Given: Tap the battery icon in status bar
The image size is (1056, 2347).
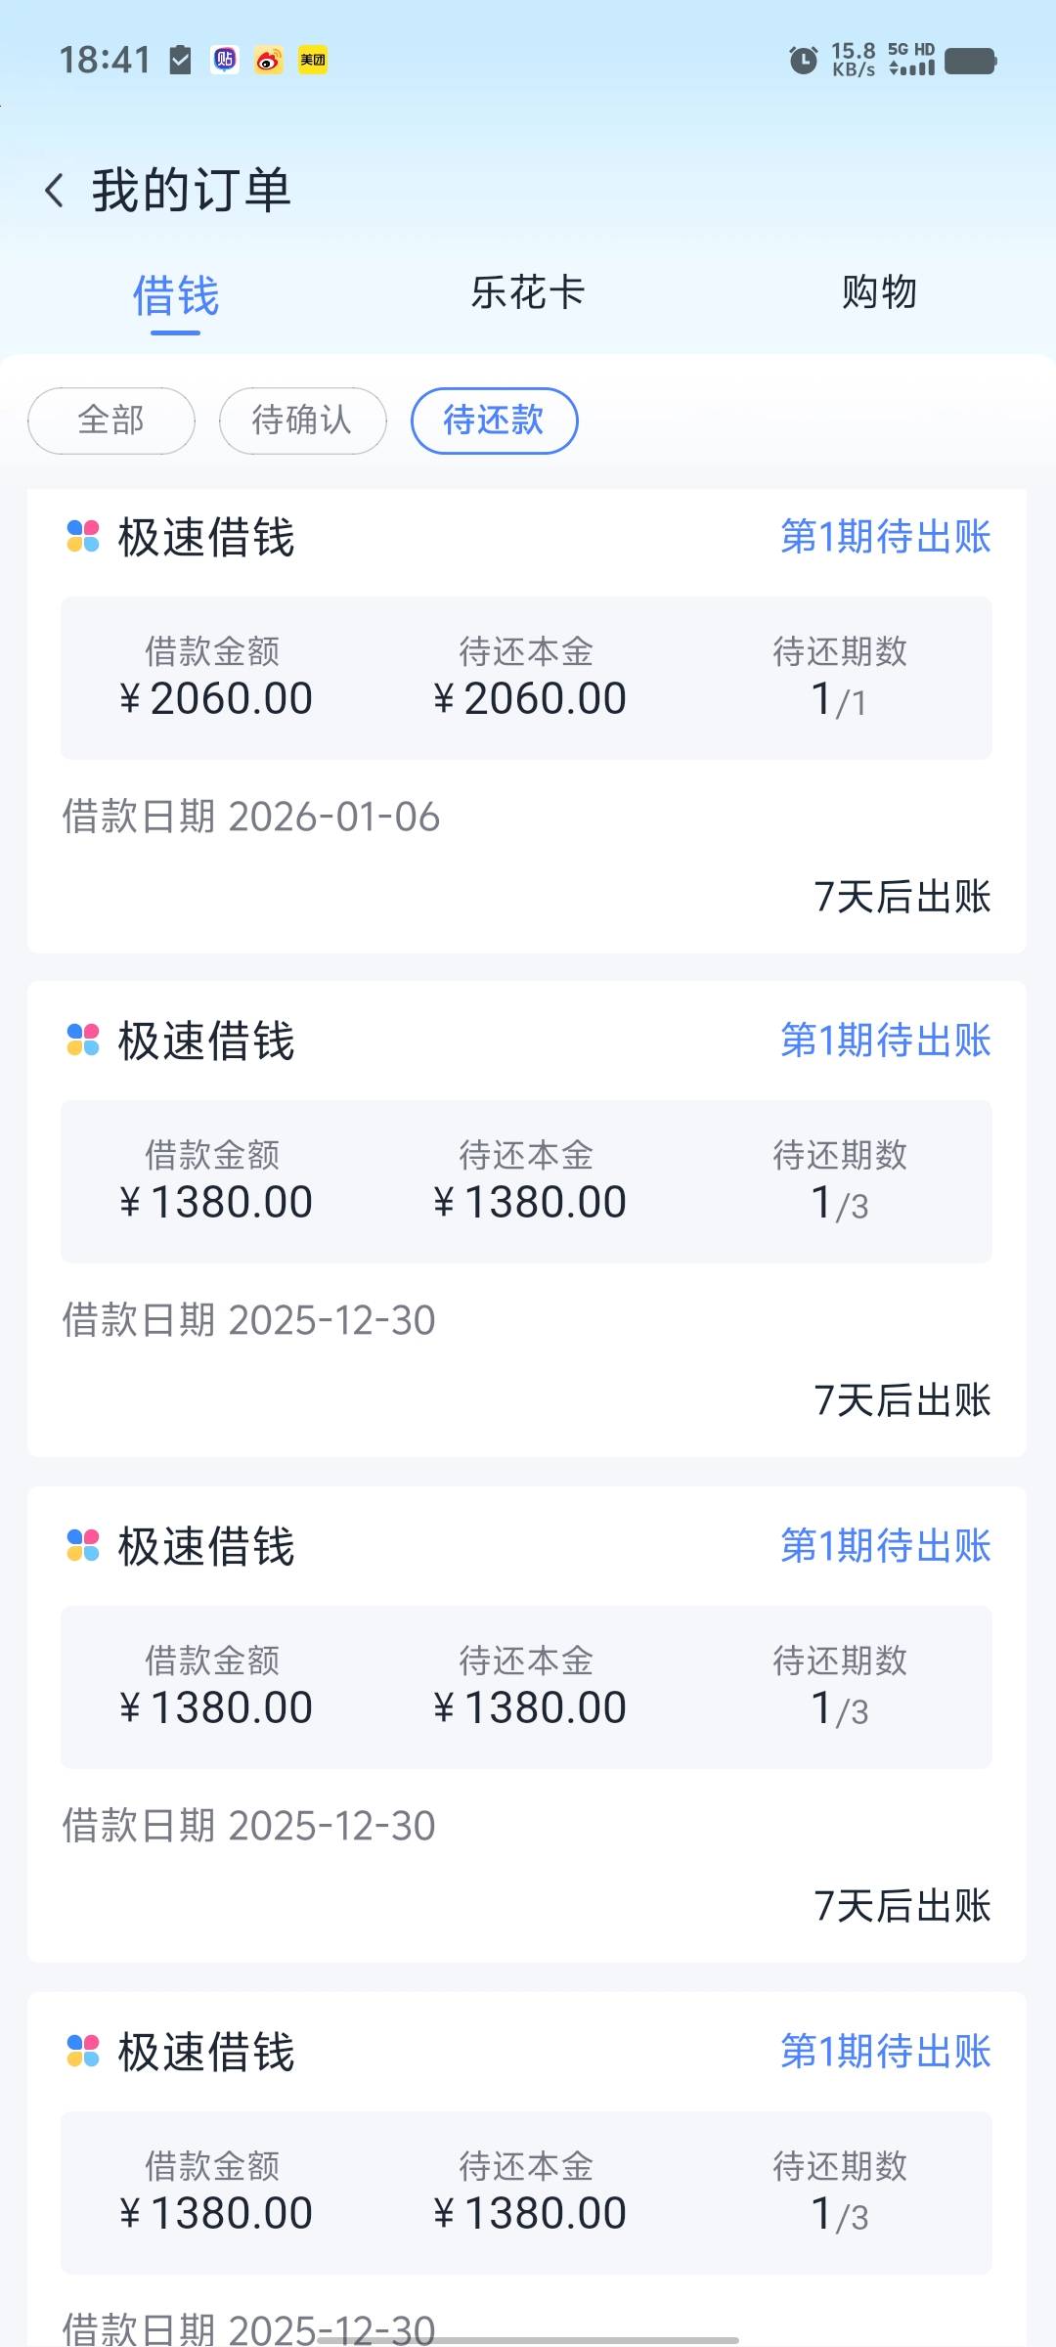Looking at the screenshot, I should tap(970, 61).
